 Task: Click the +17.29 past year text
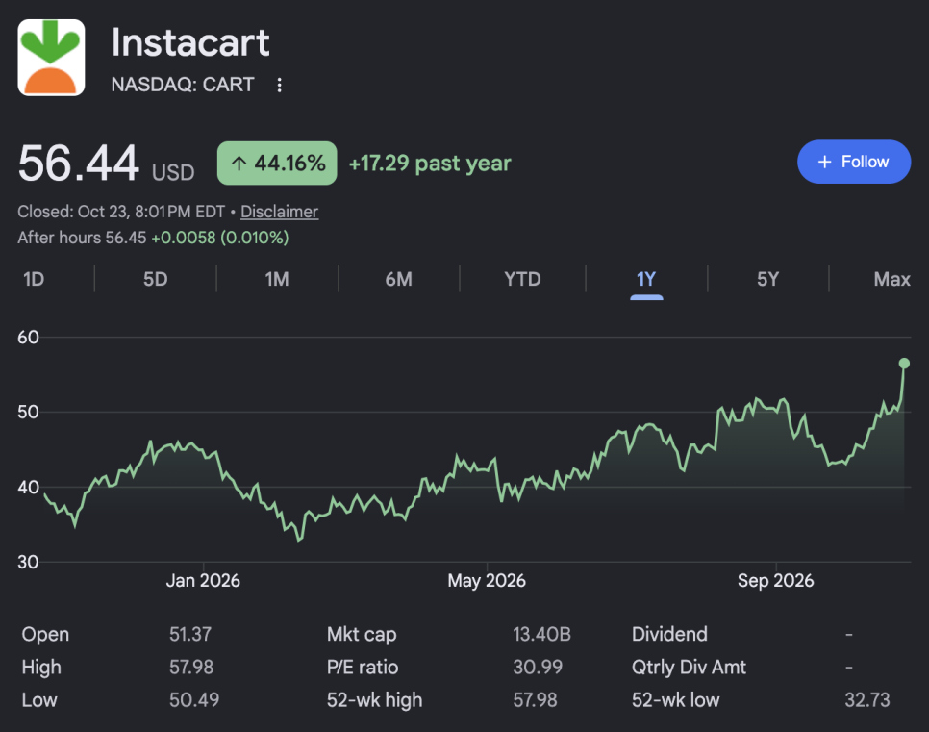click(430, 163)
